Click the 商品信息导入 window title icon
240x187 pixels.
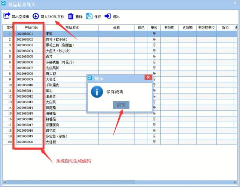click(3, 3)
